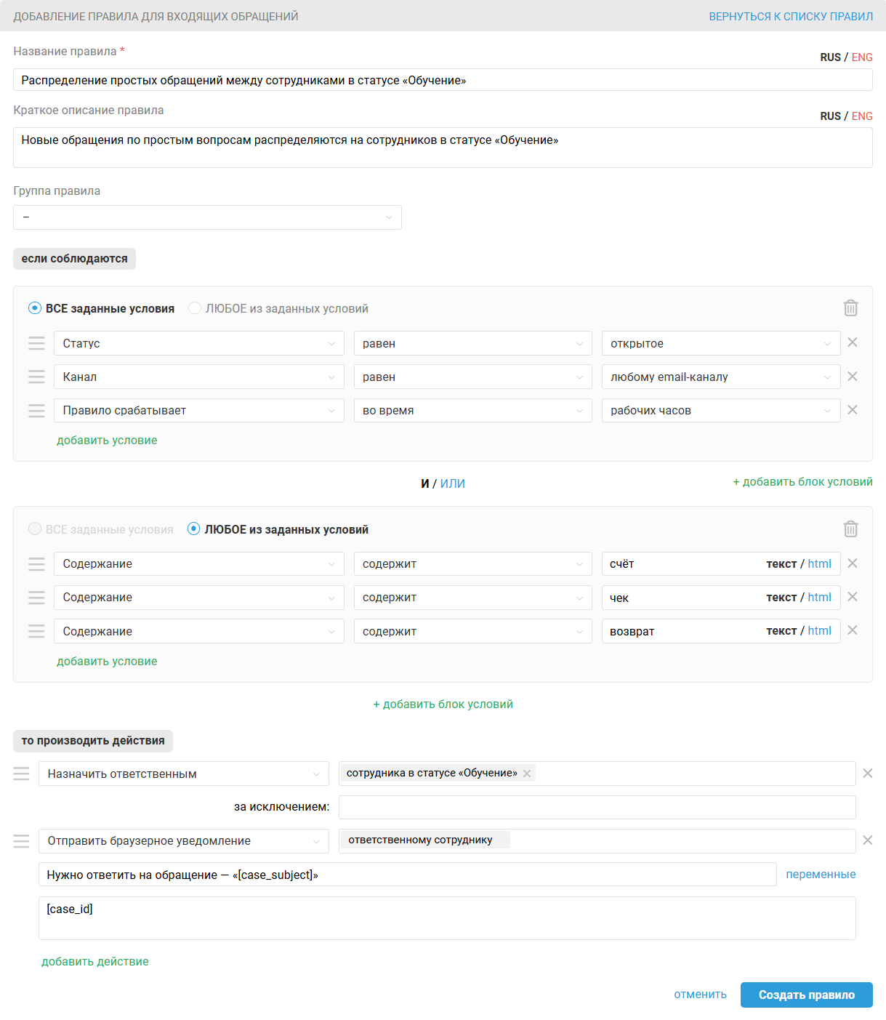This screenshot has width=886, height=1020.
Task: Remove the «счёт» content condition
Action: [x=853, y=563]
